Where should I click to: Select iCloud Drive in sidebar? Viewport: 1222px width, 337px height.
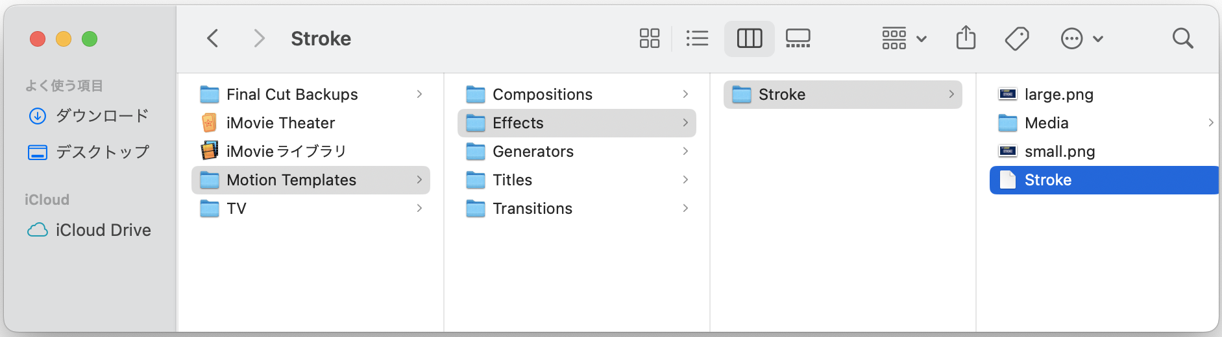103,230
